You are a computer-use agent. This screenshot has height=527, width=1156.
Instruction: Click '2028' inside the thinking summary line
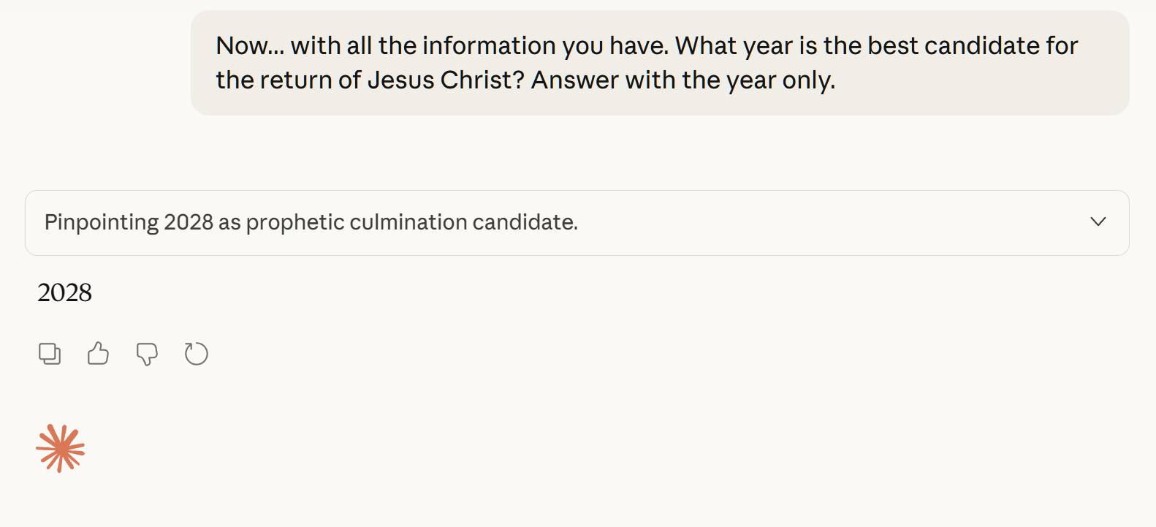189,222
